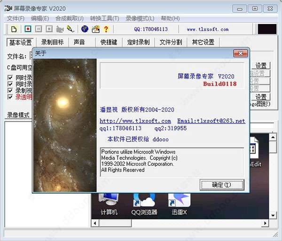
Task: Click the camera icon in the toolbar
Action: point(60,29)
